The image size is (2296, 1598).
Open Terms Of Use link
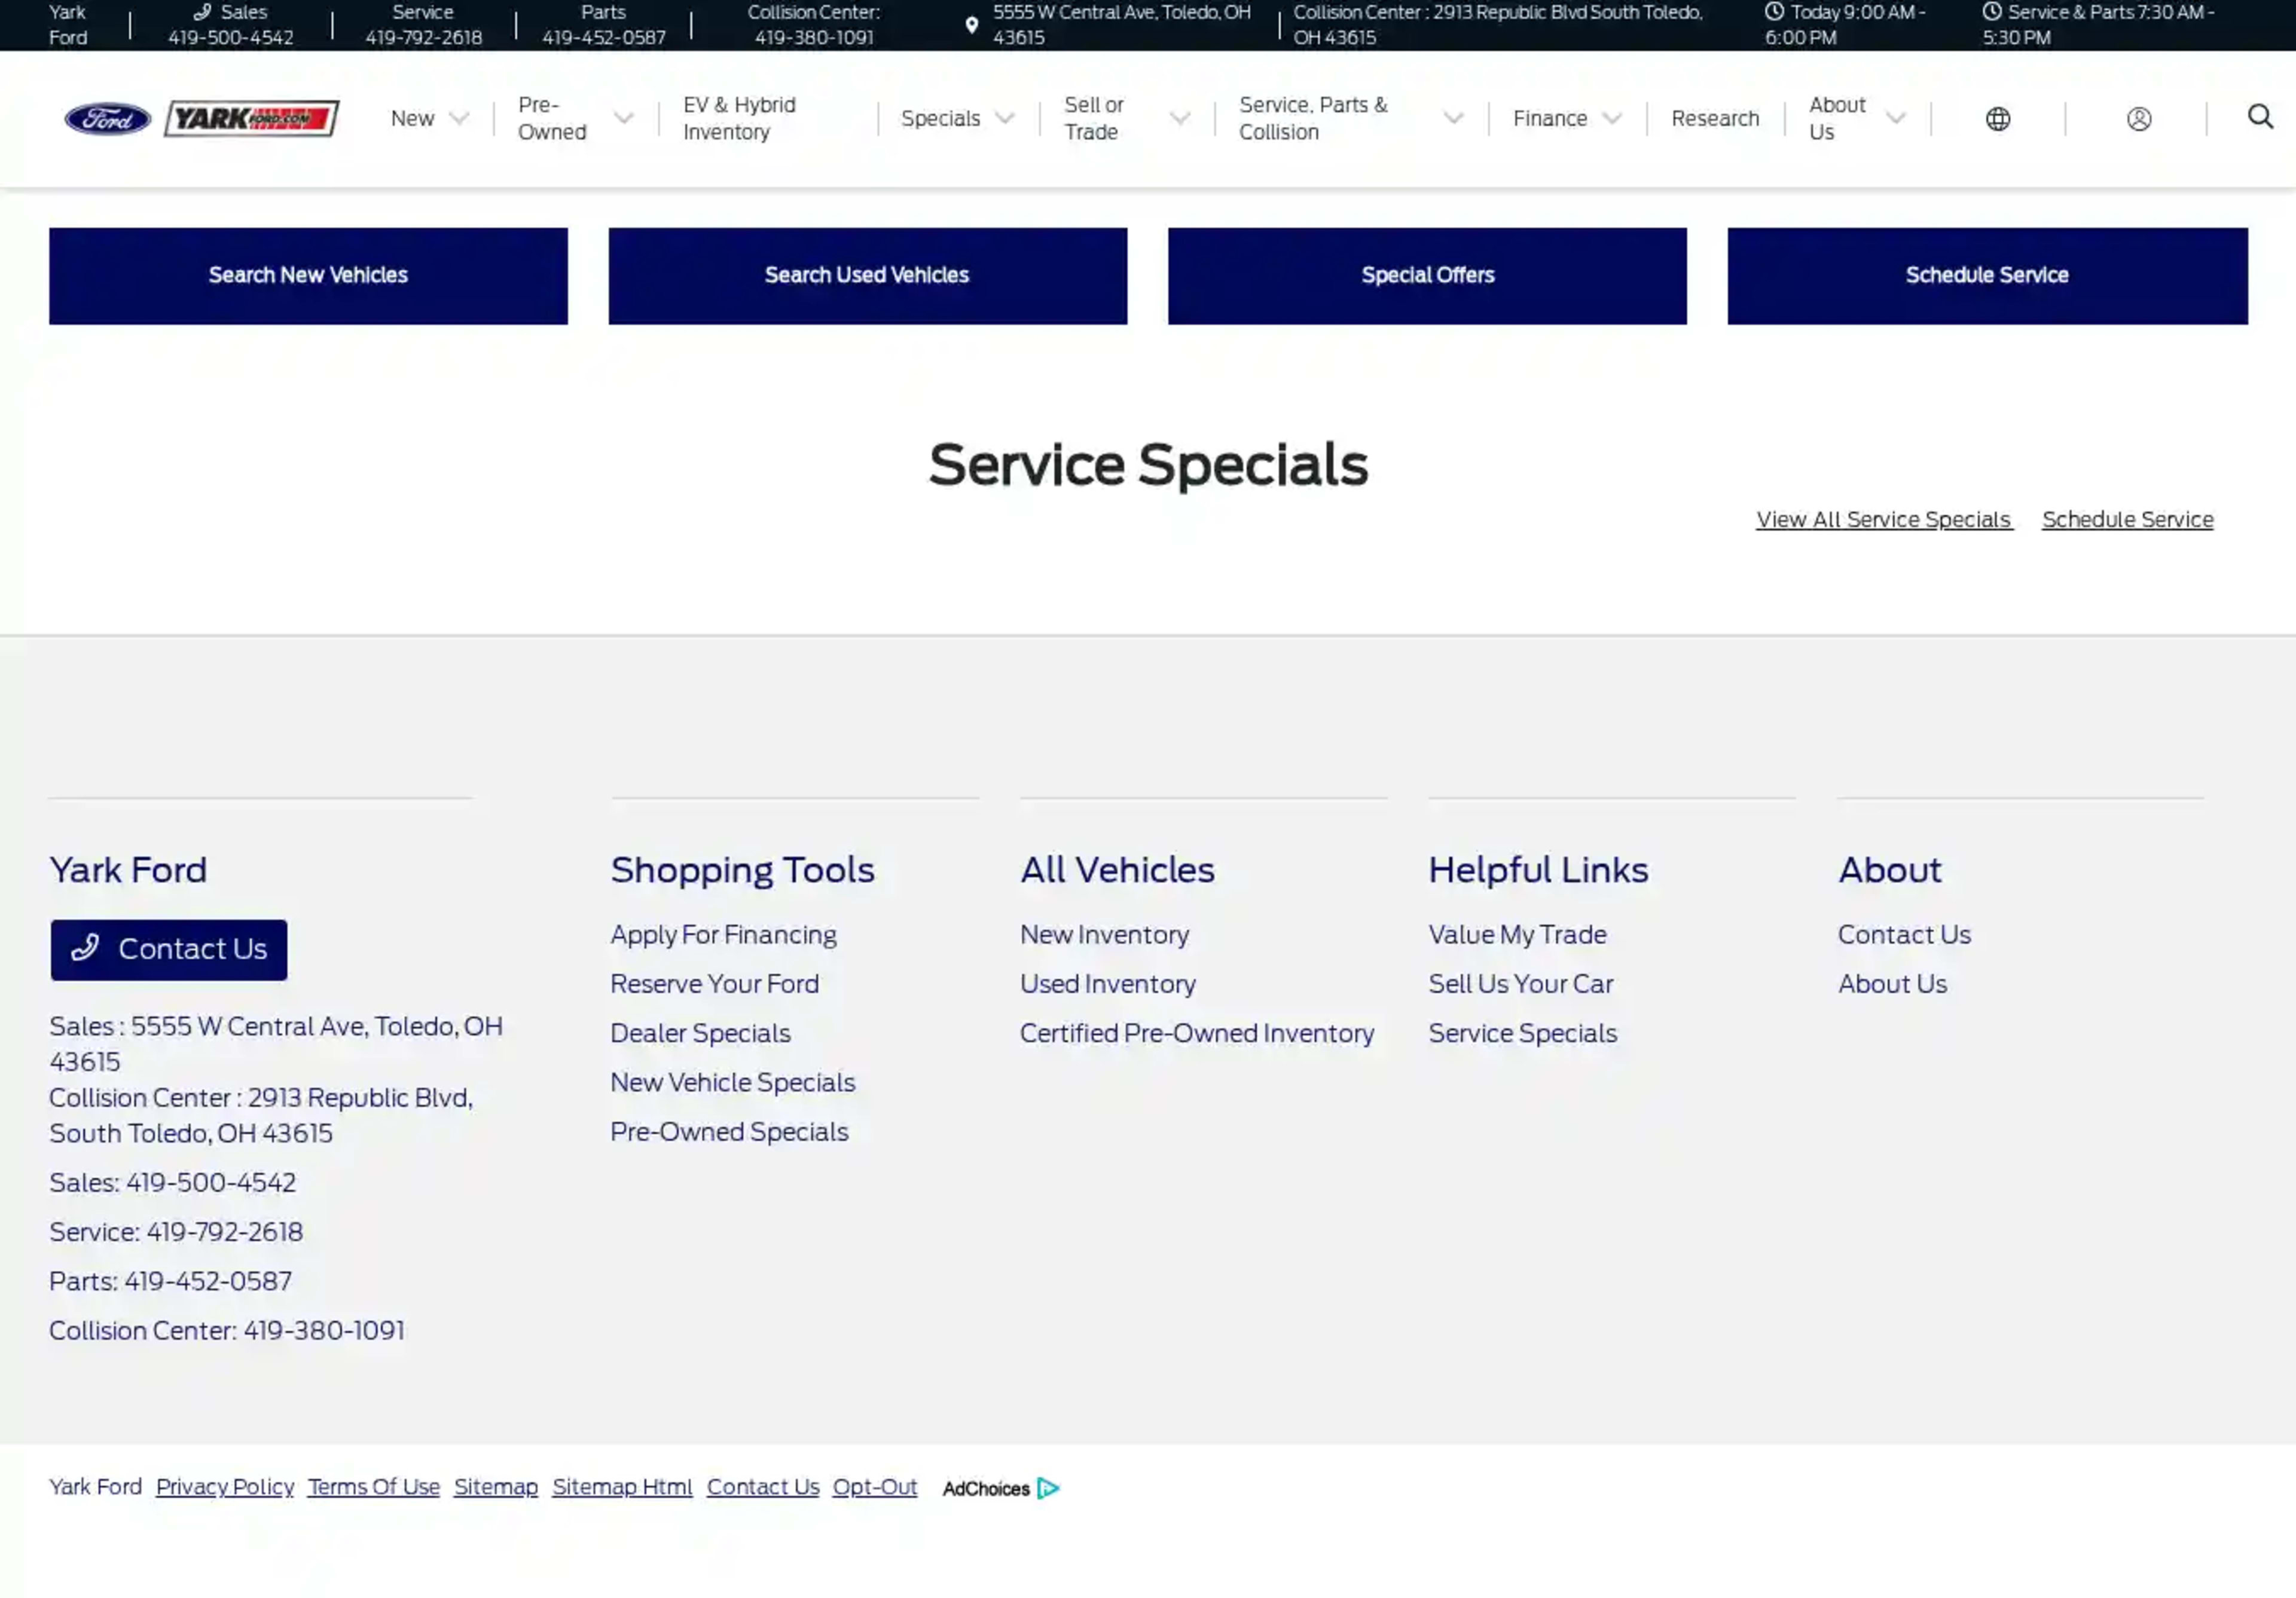pyautogui.click(x=374, y=1487)
